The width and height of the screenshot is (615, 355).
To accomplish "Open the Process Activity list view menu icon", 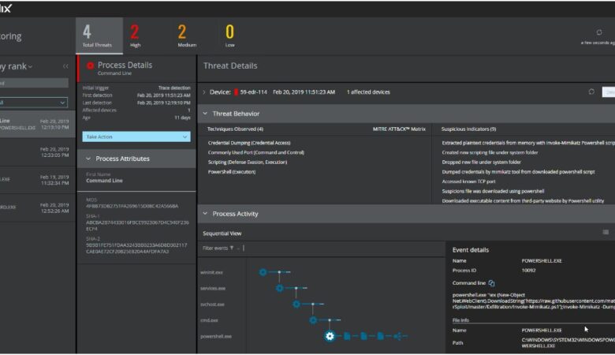I will [606, 233].
